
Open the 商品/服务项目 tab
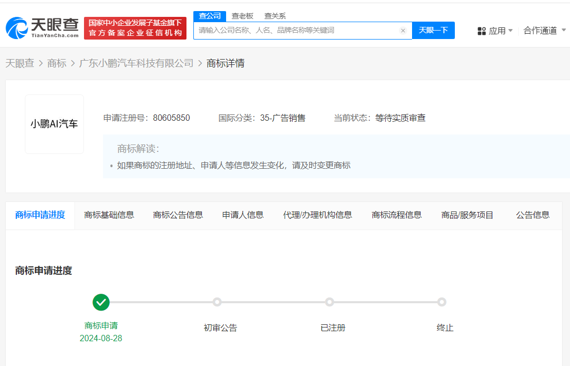click(467, 215)
